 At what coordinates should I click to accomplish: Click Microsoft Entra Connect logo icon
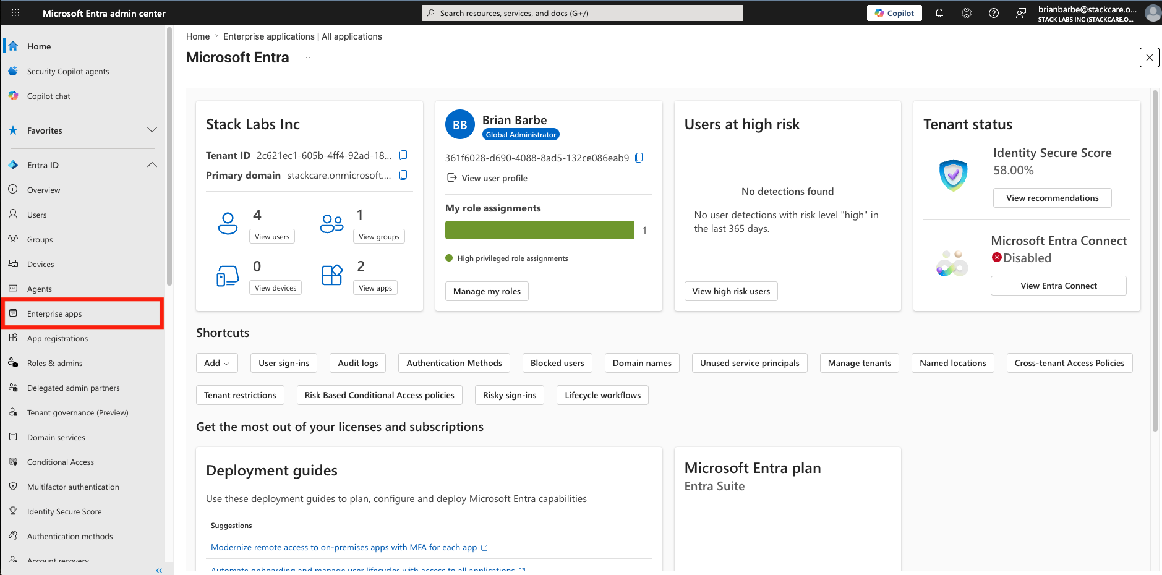pos(952,263)
